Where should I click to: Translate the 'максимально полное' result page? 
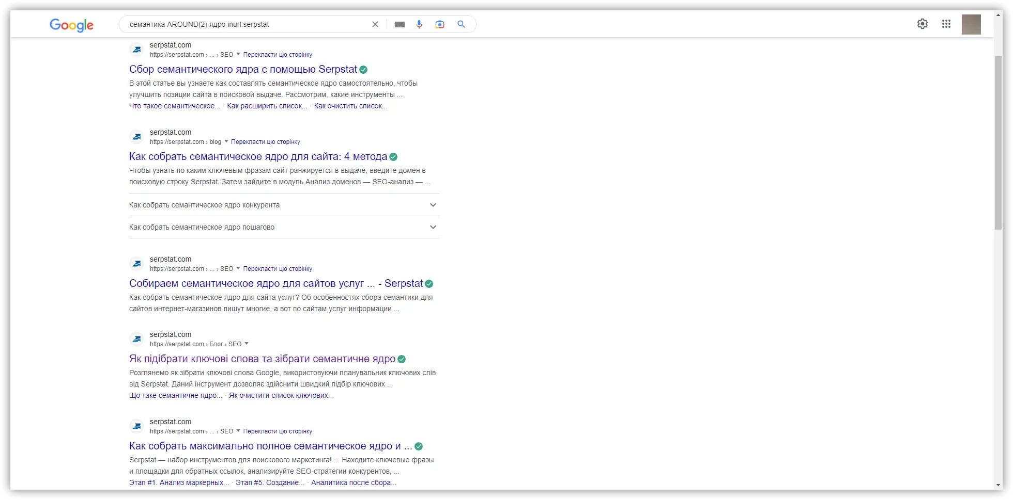pyautogui.click(x=278, y=431)
